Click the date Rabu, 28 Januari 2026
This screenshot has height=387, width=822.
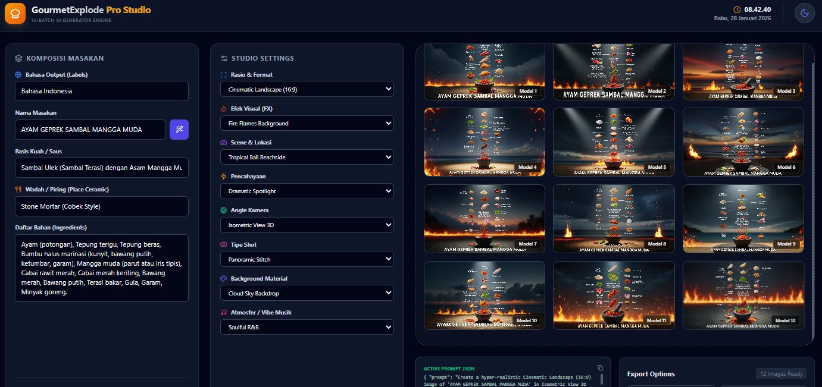click(743, 18)
